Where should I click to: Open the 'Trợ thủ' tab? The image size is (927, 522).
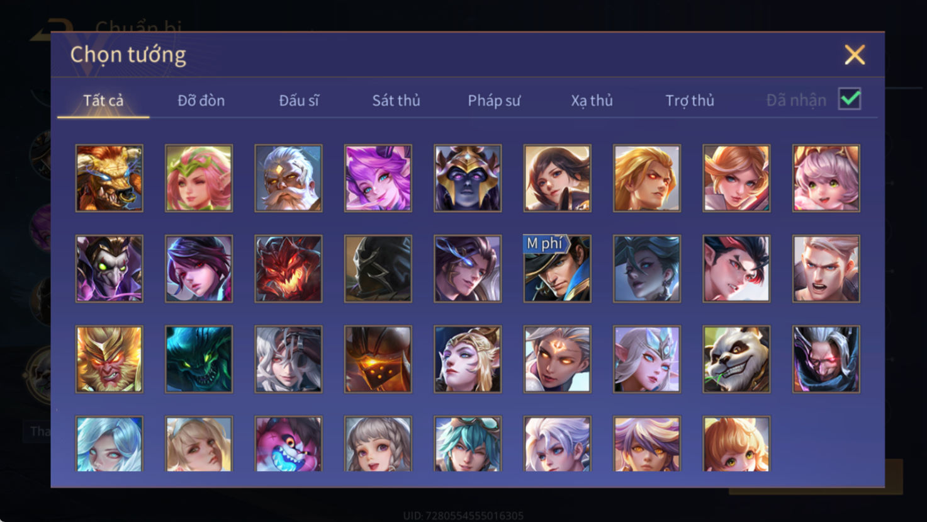pos(690,100)
